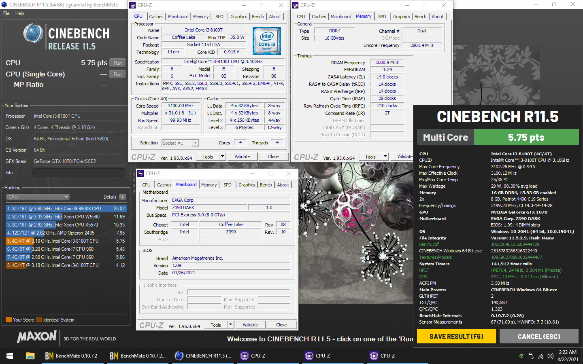Open the Tools dropdown arrow in CPU-Z Mainboard window
Screen dimensions: 583x364
coord(230,325)
